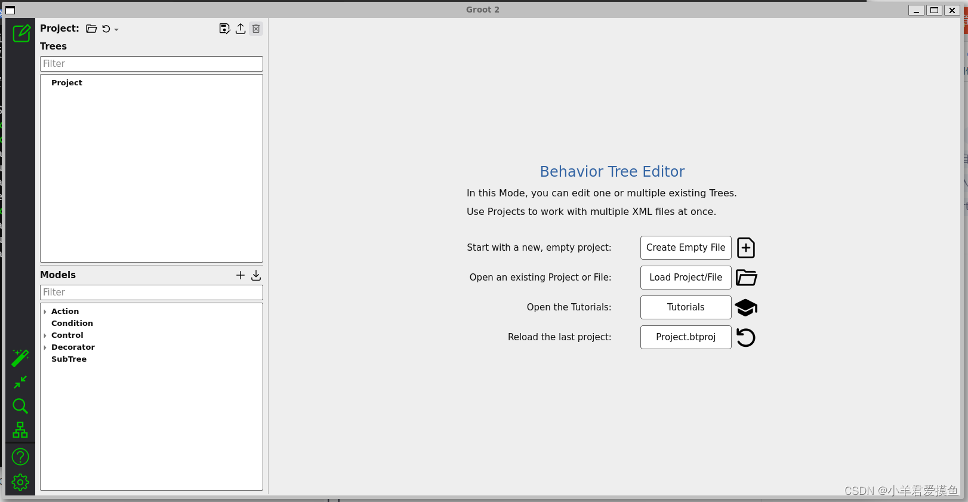Click the graduation cap tutorials icon
The height and width of the screenshot is (502, 968).
(746, 308)
